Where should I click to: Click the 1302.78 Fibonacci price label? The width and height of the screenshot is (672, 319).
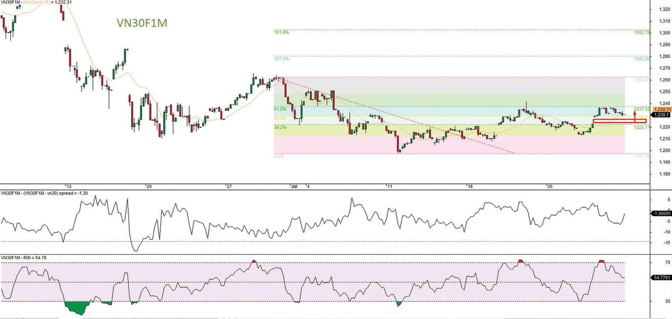coord(643,33)
